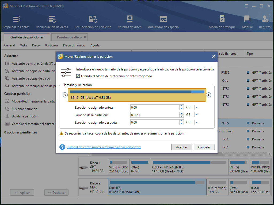Toggle Modo de protección de datos mejorado
274x205 pixels.
point(78,76)
